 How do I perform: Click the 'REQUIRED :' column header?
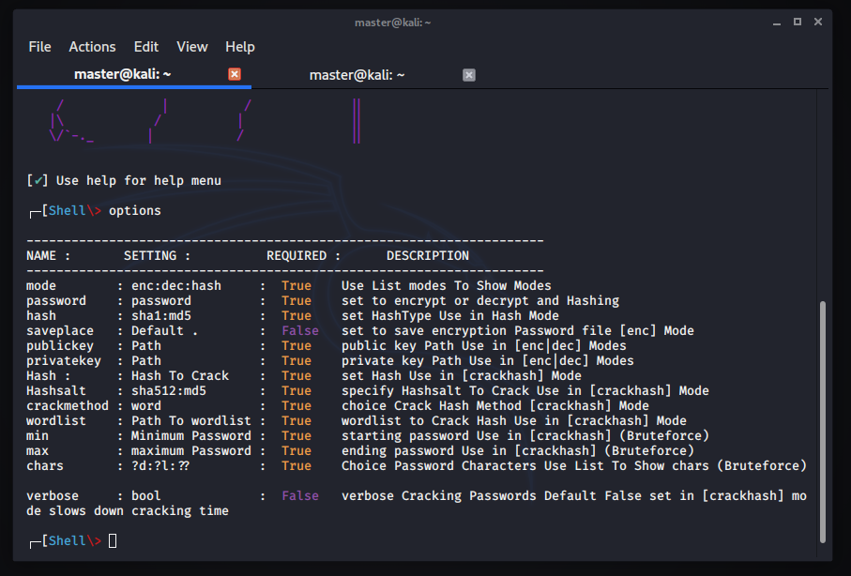tap(303, 256)
